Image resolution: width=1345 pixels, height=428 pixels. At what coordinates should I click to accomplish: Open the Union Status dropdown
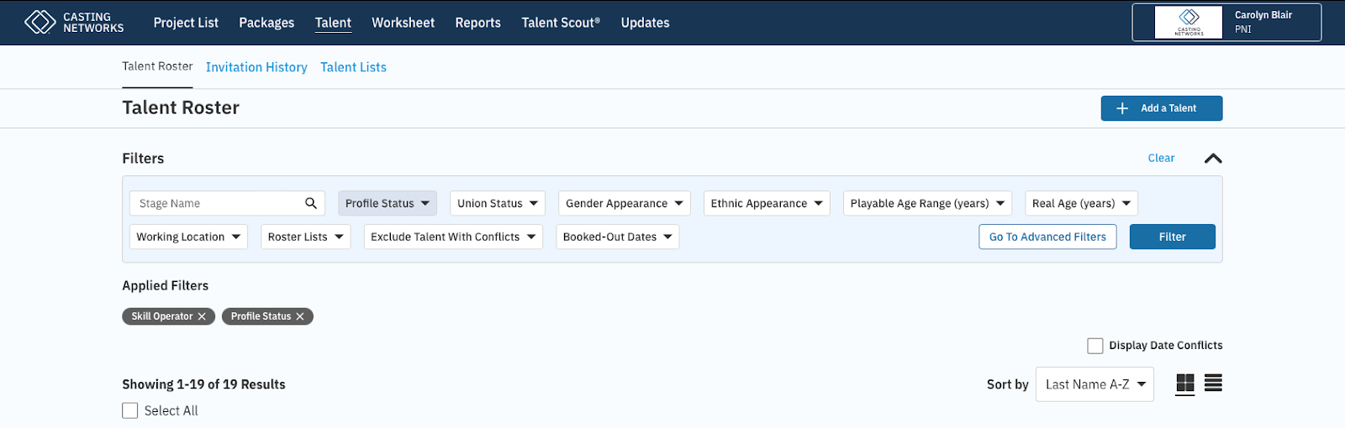(x=498, y=203)
